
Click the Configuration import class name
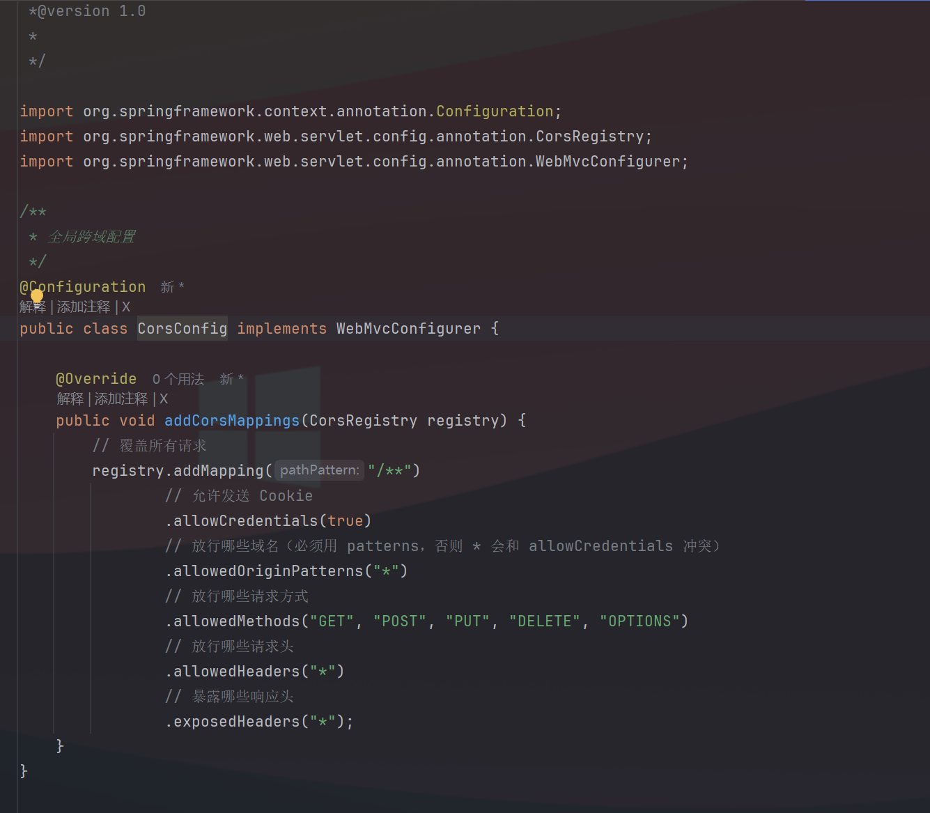494,111
